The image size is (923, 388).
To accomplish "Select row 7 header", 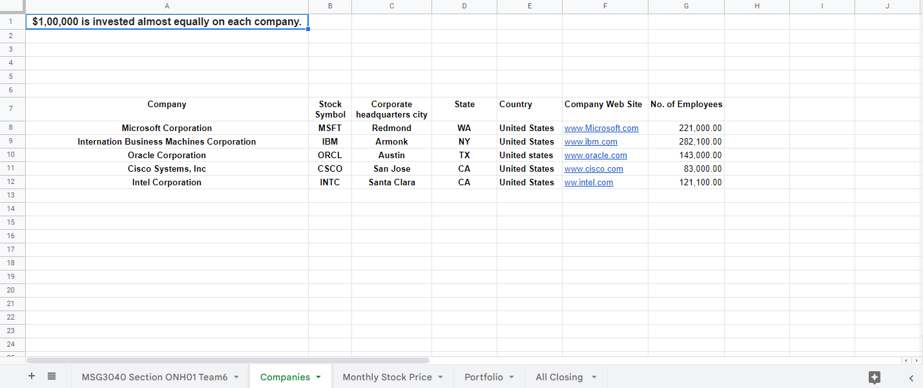I will (x=12, y=109).
